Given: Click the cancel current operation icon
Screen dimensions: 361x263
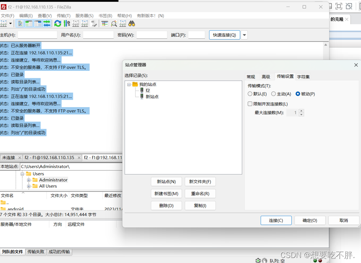Looking at the screenshot, I should click(x=76, y=23).
